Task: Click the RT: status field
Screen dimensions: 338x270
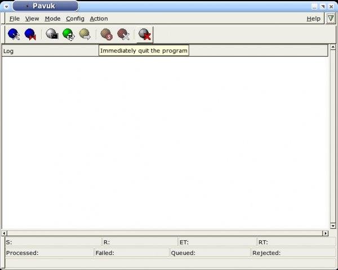Action: tap(297, 242)
